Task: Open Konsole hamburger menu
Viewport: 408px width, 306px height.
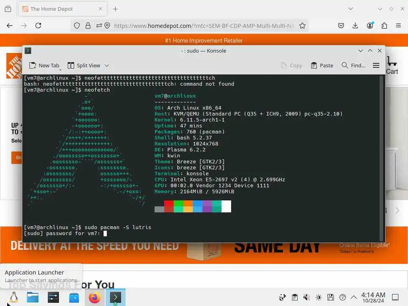Action: [376, 66]
